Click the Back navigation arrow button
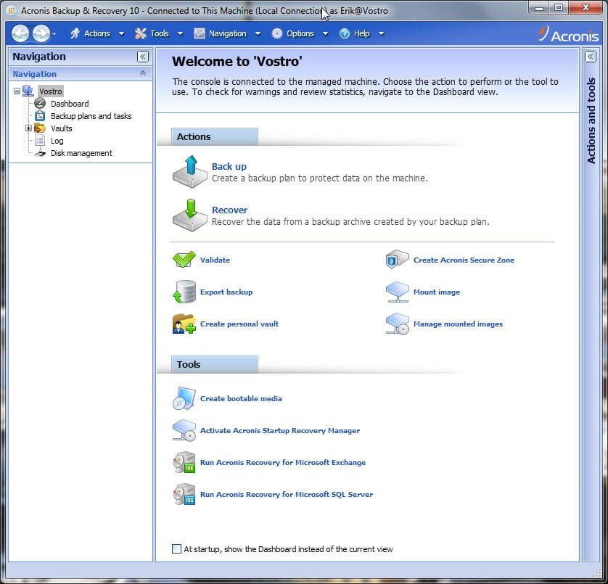The height and width of the screenshot is (584, 608). tap(20, 33)
